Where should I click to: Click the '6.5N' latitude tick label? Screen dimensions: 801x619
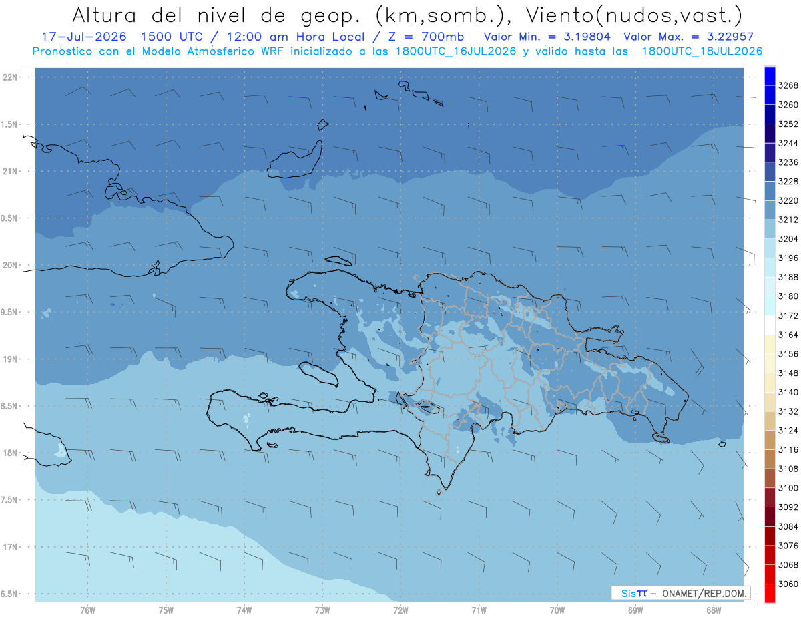coord(9,594)
